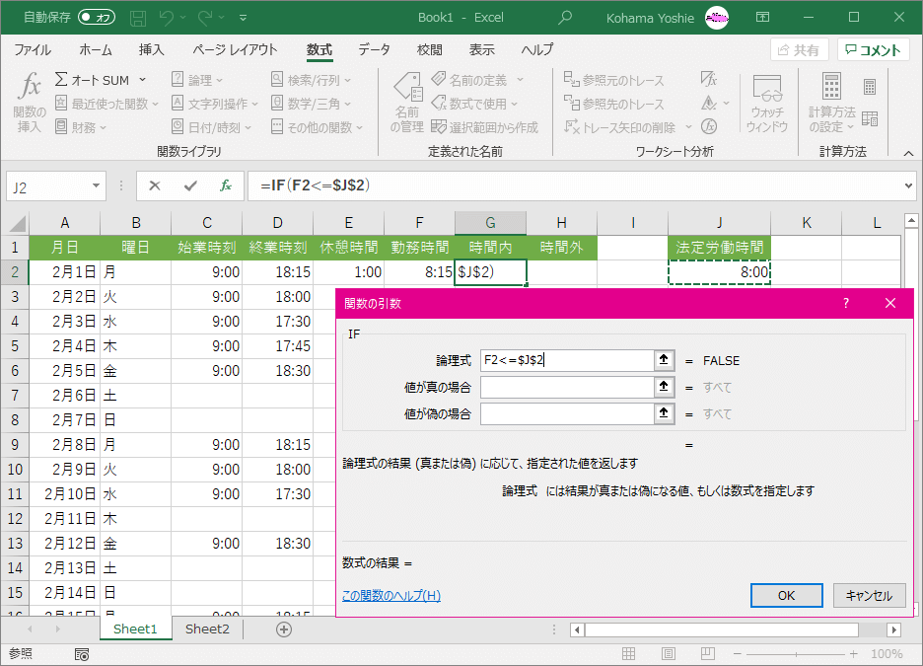The image size is (923, 666).
Task: Expand the Name Box dropdown arrow
Action: tap(97, 185)
